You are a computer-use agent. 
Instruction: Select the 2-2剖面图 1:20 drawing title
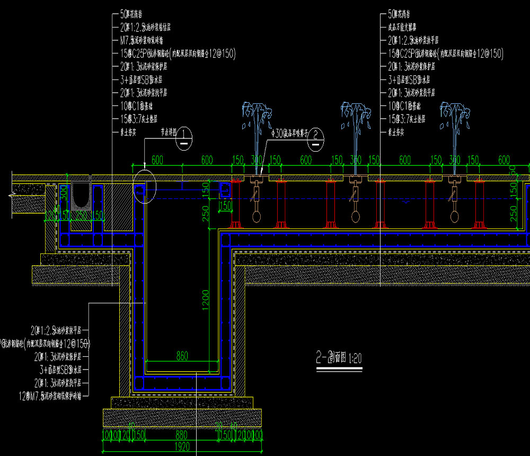(x=339, y=357)
